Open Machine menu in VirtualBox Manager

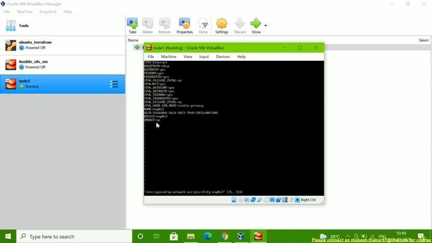click(24, 11)
